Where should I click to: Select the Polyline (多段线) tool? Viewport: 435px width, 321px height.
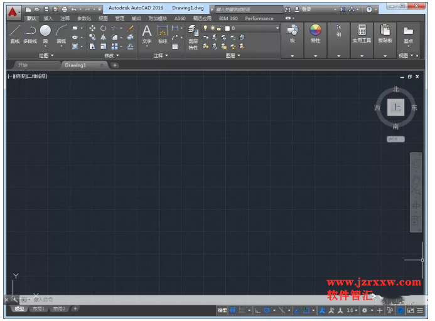coord(30,34)
